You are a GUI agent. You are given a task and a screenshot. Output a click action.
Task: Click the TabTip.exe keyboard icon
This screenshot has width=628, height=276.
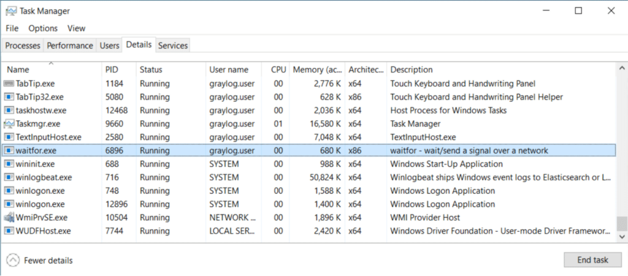pos(9,83)
